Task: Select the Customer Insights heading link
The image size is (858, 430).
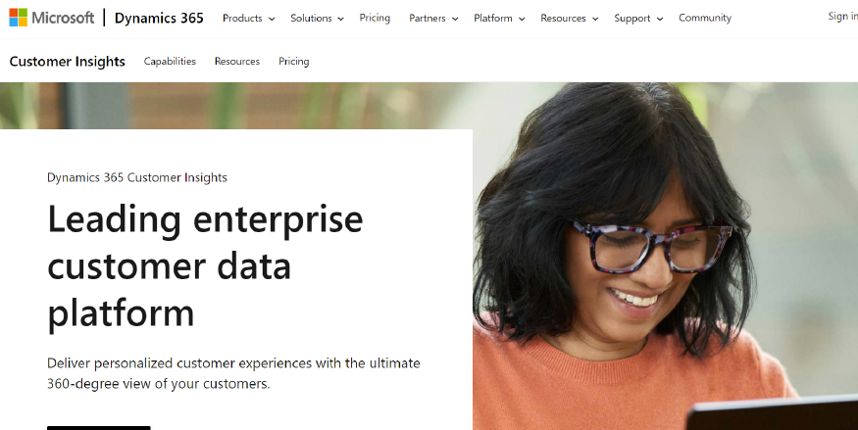Action: pyautogui.click(x=68, y=61)
